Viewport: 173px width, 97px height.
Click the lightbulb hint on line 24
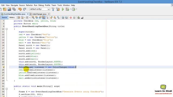[x=4, y=67]
